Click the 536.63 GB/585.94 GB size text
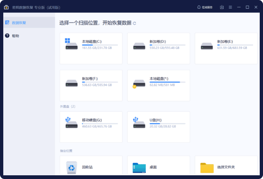263x179 pixels. pyautogui.click(x=97, y=85)
